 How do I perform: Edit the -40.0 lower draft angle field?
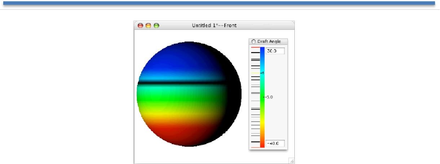click(275, 143)
